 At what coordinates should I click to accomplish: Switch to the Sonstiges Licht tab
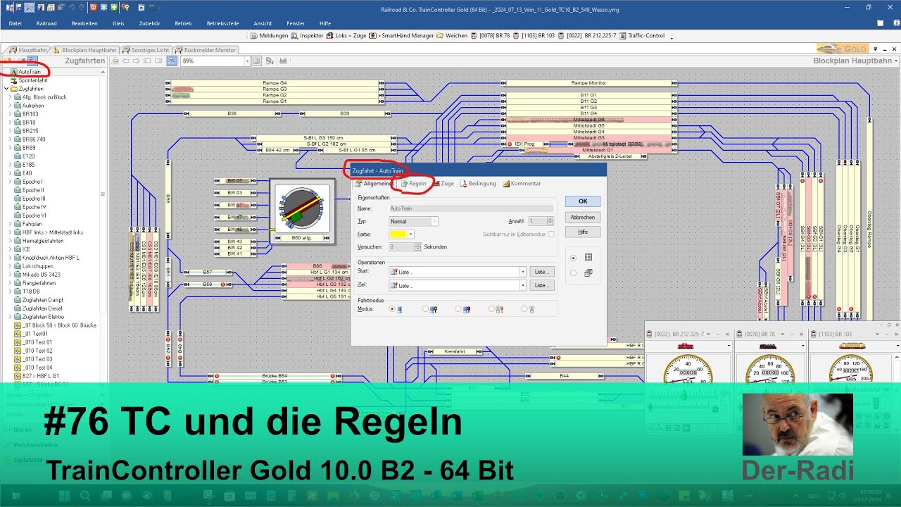pos(146,50)
